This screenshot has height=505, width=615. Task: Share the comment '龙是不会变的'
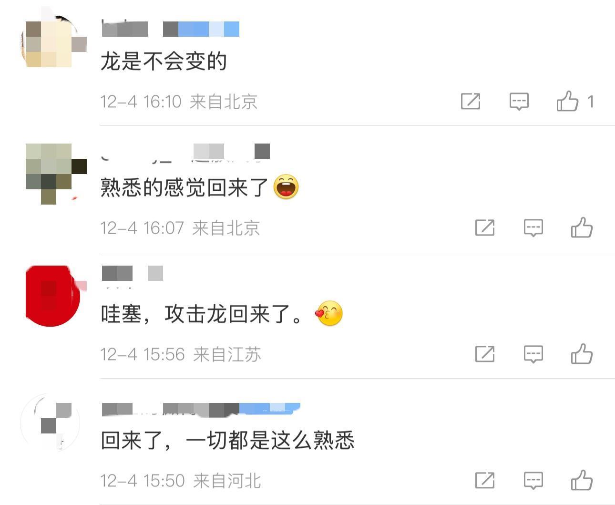coord(471,101)
